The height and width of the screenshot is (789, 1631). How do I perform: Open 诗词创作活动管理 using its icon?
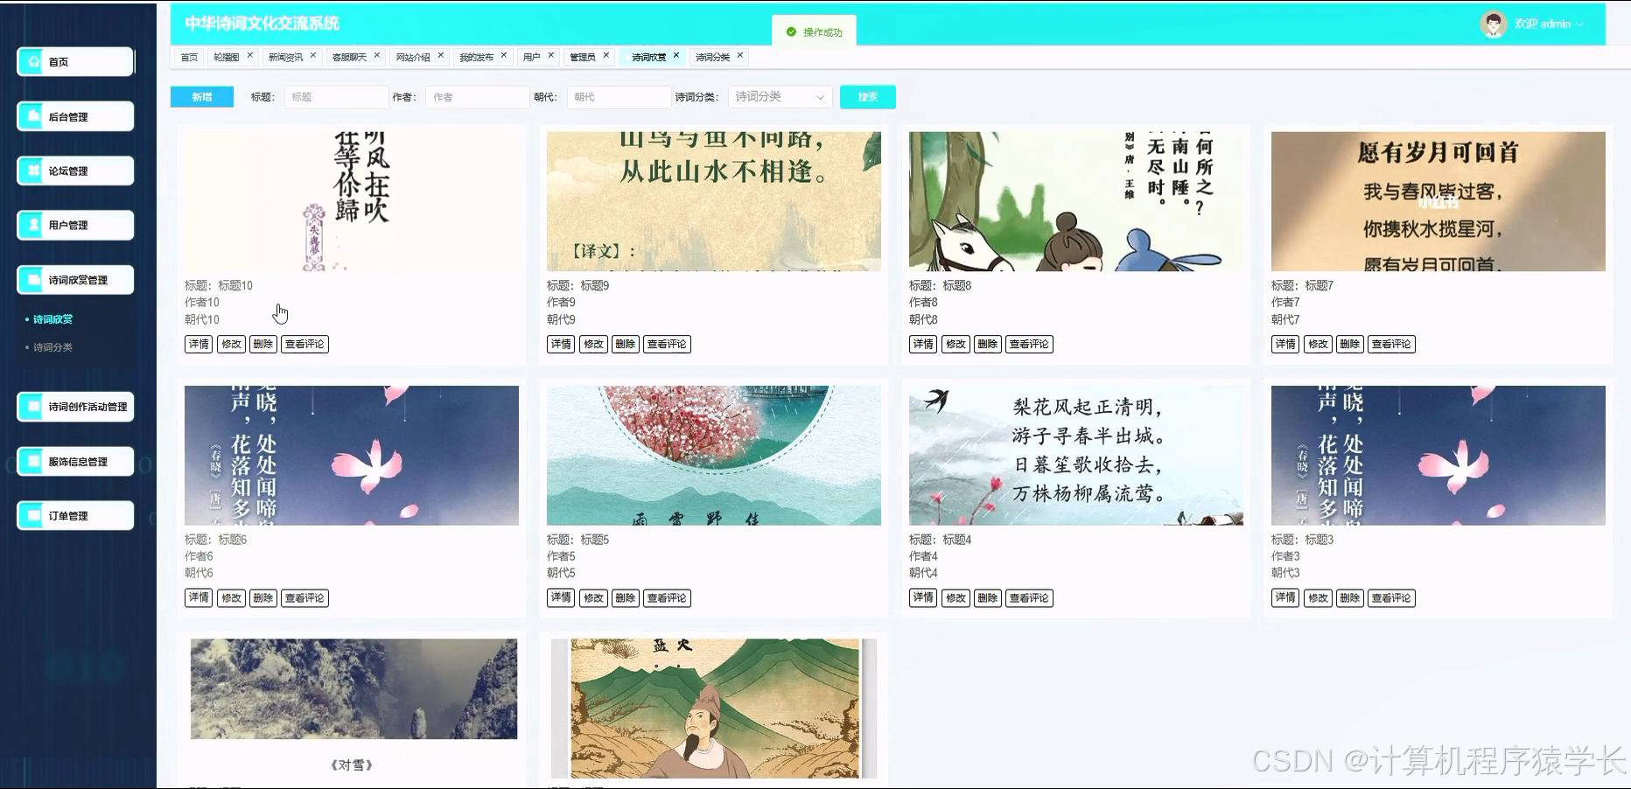point(32,406)
